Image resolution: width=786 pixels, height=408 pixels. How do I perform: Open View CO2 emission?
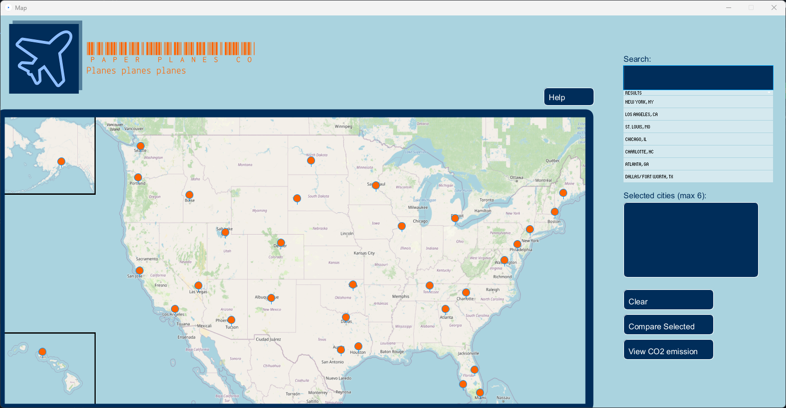tap(668, 350)
